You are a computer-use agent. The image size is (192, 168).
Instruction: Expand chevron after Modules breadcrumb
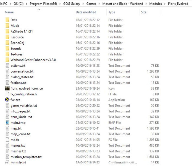165,4
